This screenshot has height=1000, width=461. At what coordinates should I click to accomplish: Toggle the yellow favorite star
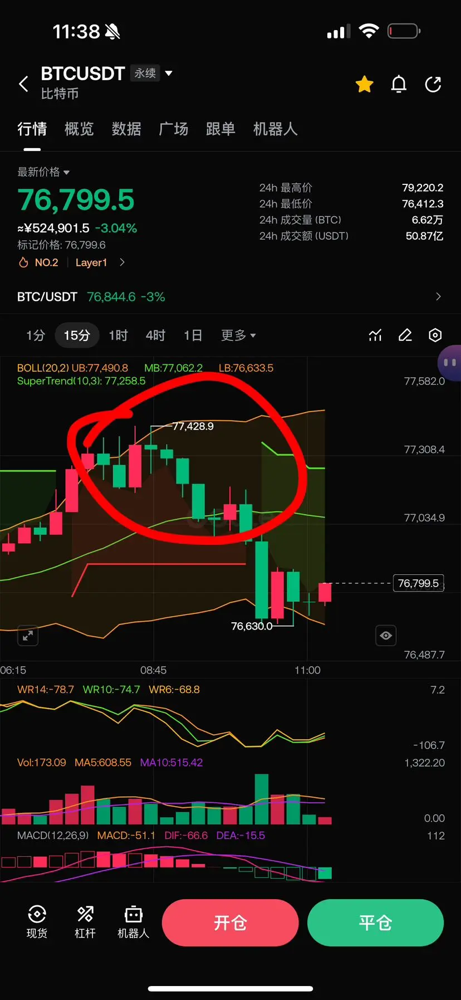(365, 84)
